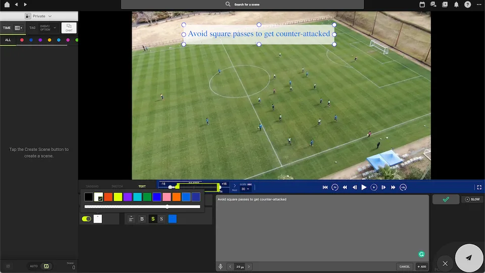
Task: Switch to the TAGGING tab
Action: point(92,187)
